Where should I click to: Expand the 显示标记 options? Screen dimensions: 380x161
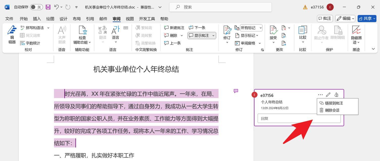tap(247, 35)
